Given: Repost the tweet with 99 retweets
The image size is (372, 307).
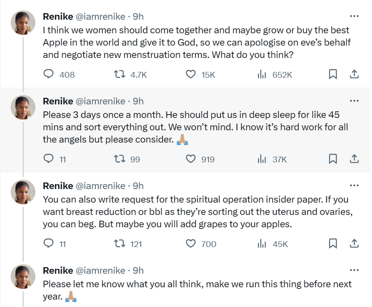Looking at the screenshot, I should pos(119,159).
